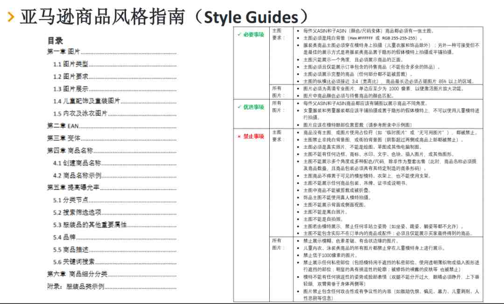Go to 第六章 商品细分分类 entry
Viewport: 504px width, 304px height.
click(x=112, y=274)
